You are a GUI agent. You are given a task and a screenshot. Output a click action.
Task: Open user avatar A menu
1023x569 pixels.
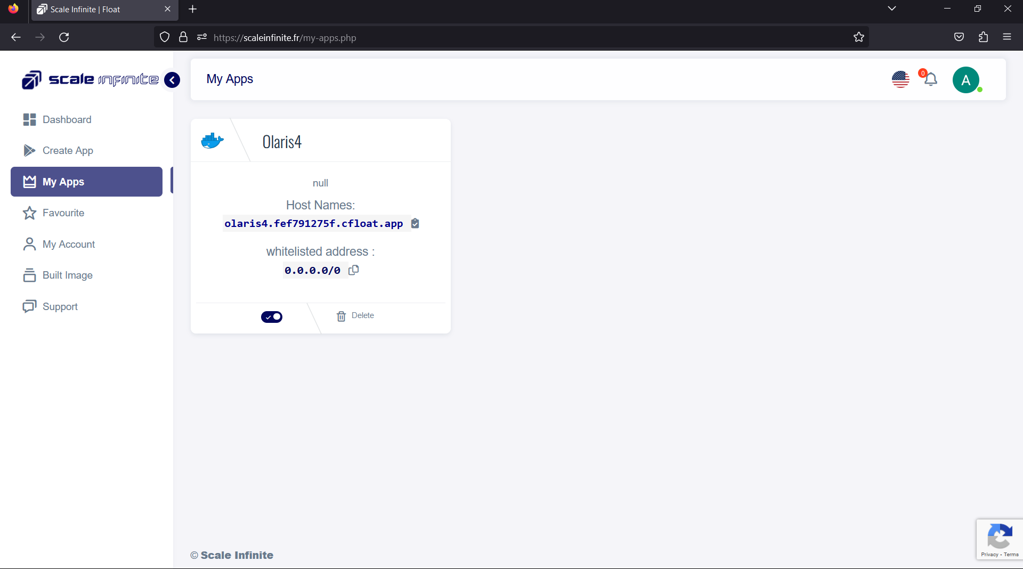click(966, 80)
